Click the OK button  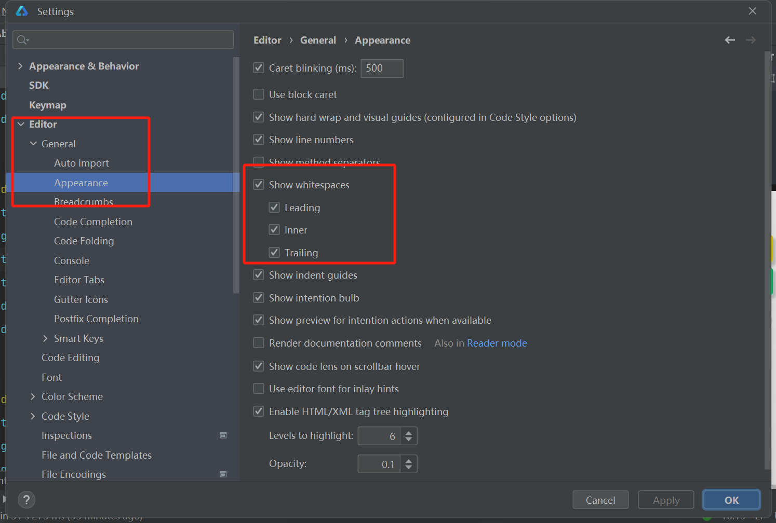point(731,500)
